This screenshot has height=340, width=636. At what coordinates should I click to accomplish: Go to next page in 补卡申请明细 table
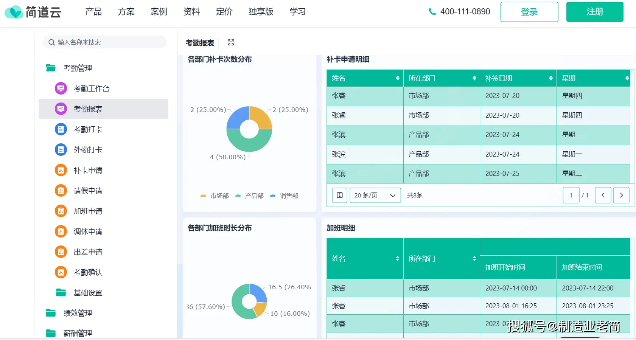621,195
